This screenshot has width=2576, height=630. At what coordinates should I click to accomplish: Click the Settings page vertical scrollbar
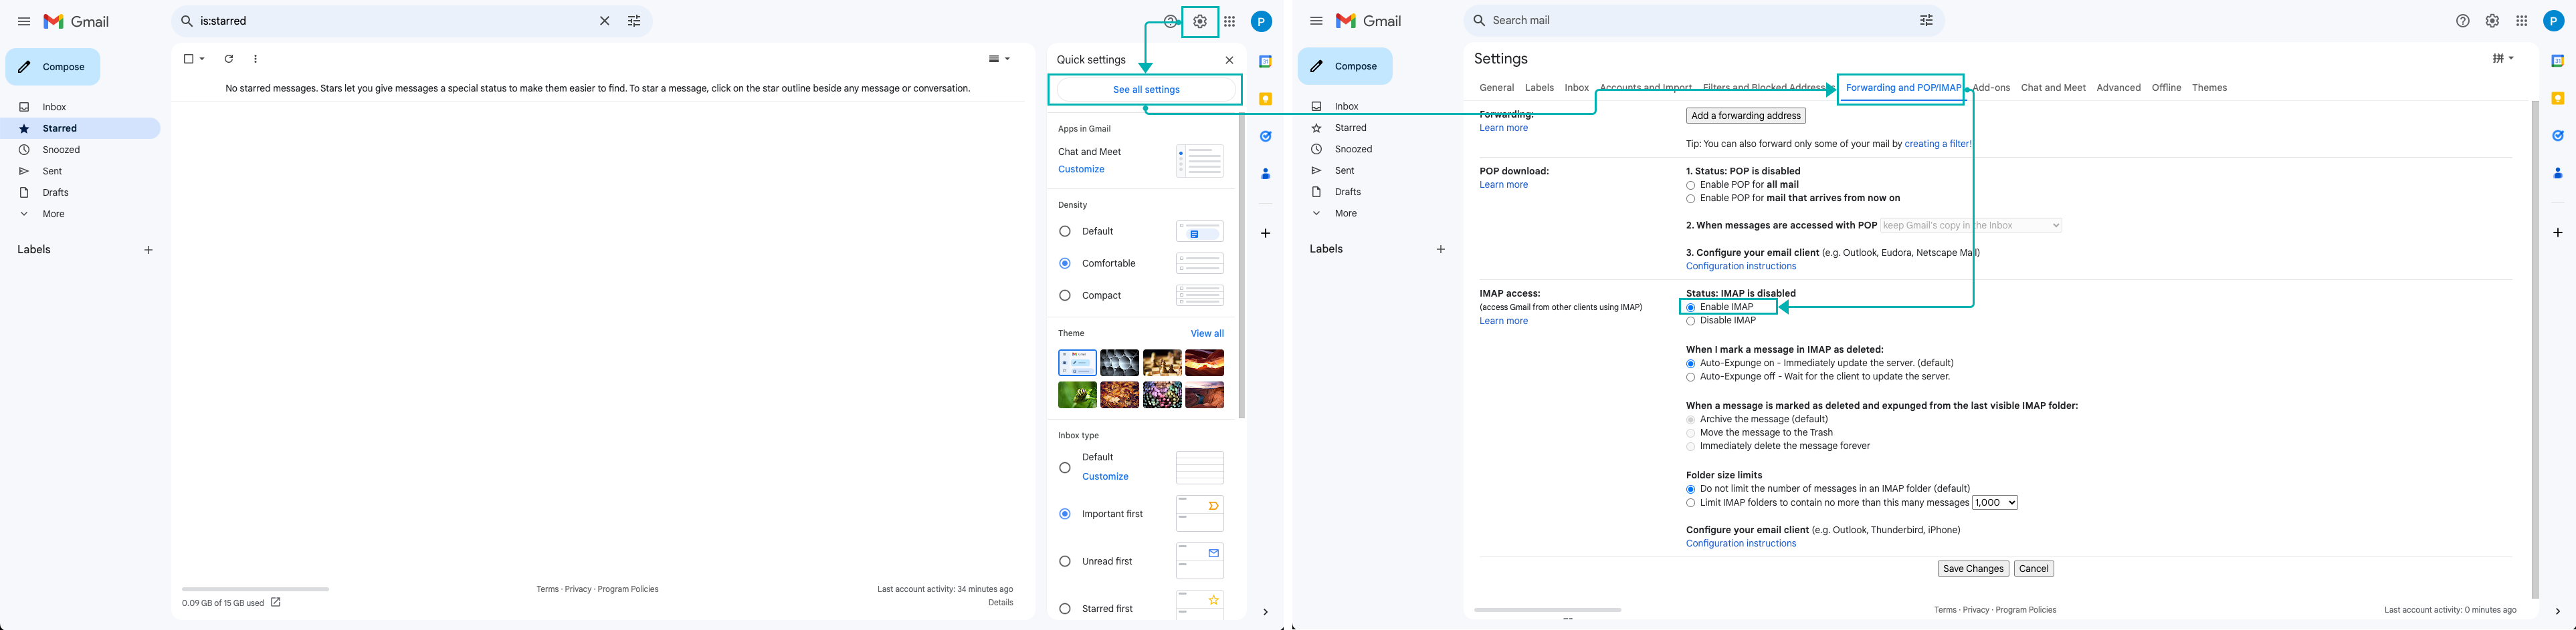click(2535, 349)
